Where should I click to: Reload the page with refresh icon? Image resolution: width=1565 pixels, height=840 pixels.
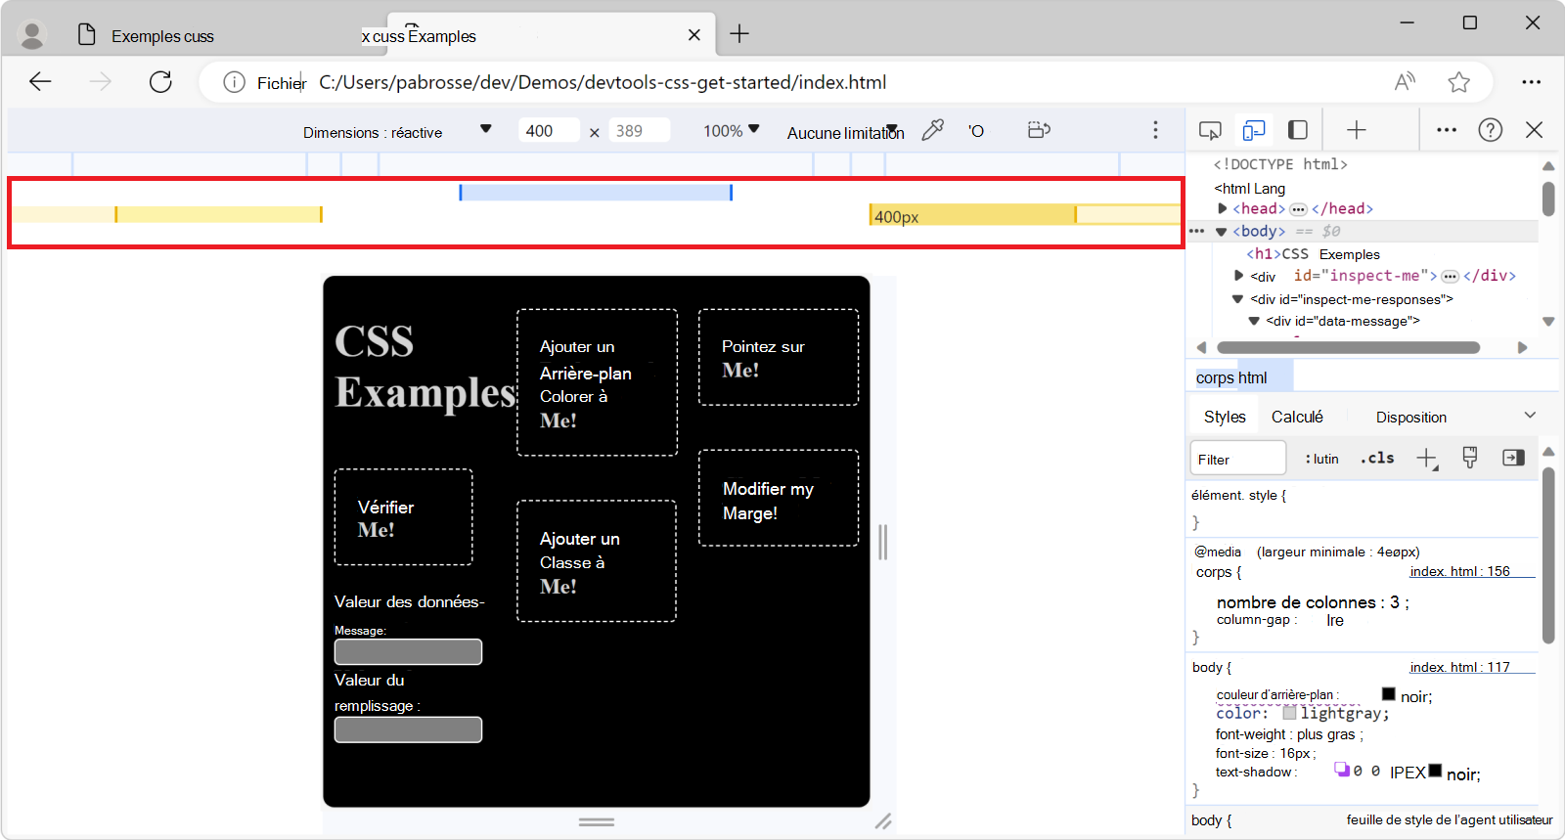tap(160, 82)
